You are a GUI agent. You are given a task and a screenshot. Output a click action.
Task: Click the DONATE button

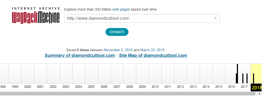point(117,32)
